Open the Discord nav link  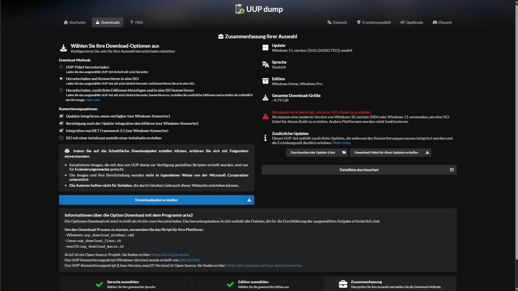click(x=442, y=22)
